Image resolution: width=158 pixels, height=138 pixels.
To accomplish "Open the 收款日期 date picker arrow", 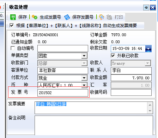I will [x=148, y=48].
